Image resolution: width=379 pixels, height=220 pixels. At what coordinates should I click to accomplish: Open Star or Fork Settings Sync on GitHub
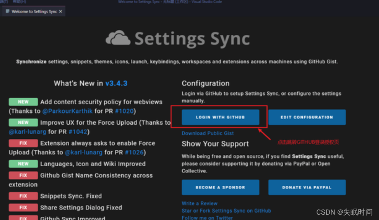[226, 211]
